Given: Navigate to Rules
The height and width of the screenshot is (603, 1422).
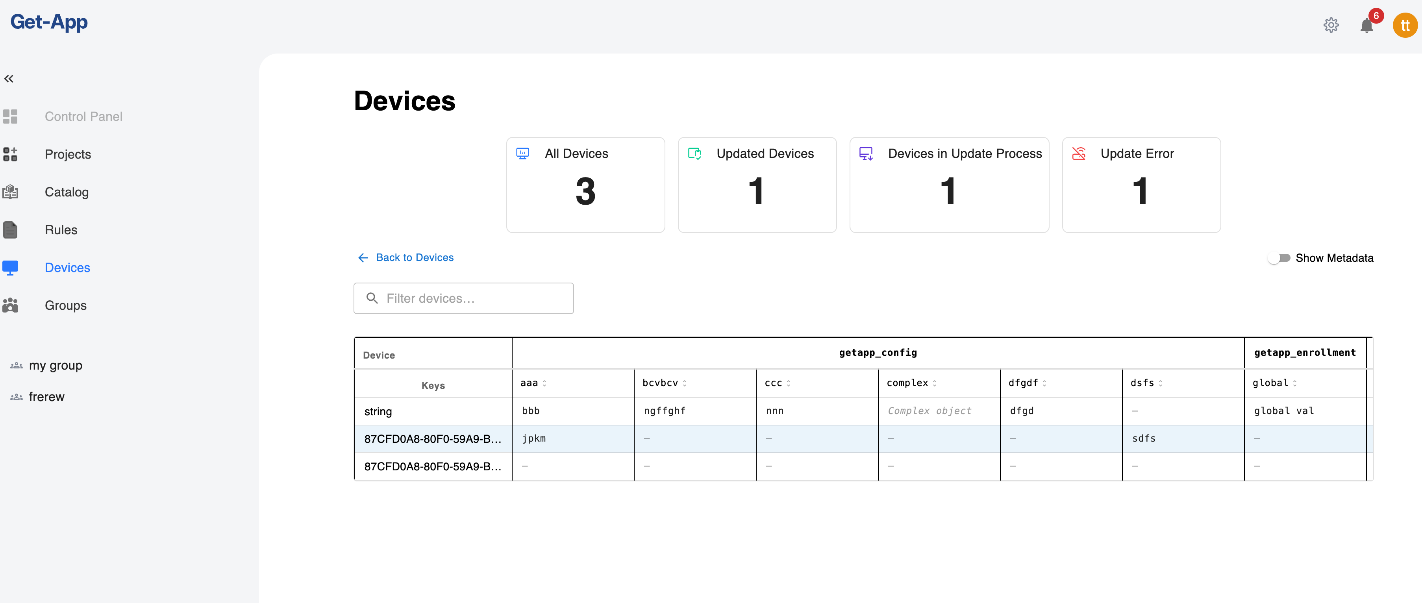Looking at the screenshot, I should point(61,229).
